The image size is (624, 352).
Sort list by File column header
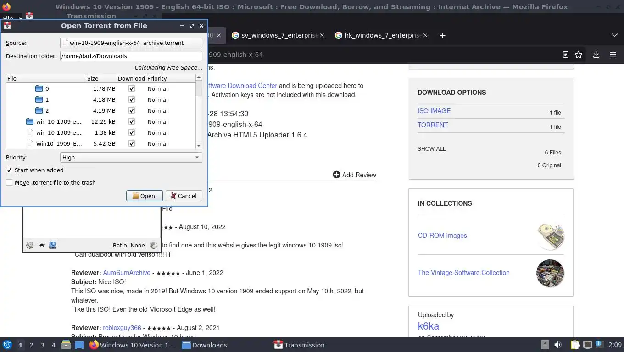pos(46,78)
